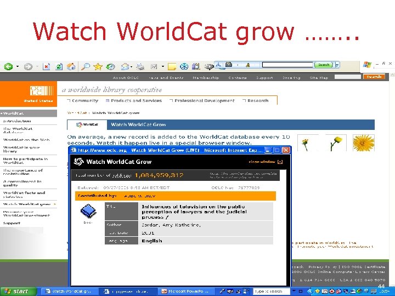Screen dimensions: 395x296
Task: Open dropdown arrow beside Back button
Action: click(x=18, y=67)
